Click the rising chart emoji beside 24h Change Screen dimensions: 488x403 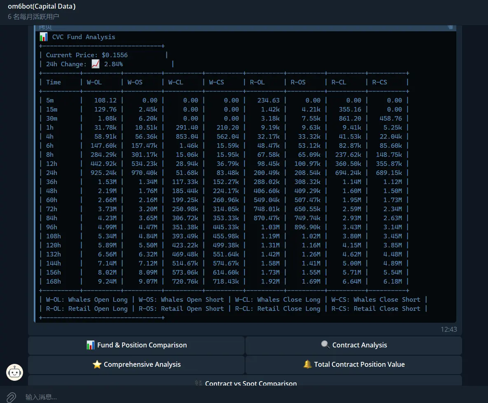(96, 64)
